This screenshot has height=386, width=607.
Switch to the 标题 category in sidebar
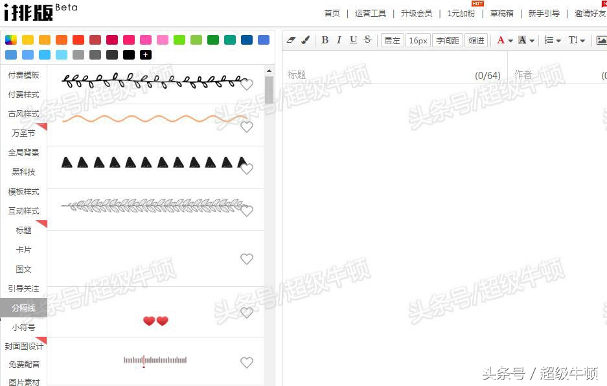(23, 230)
